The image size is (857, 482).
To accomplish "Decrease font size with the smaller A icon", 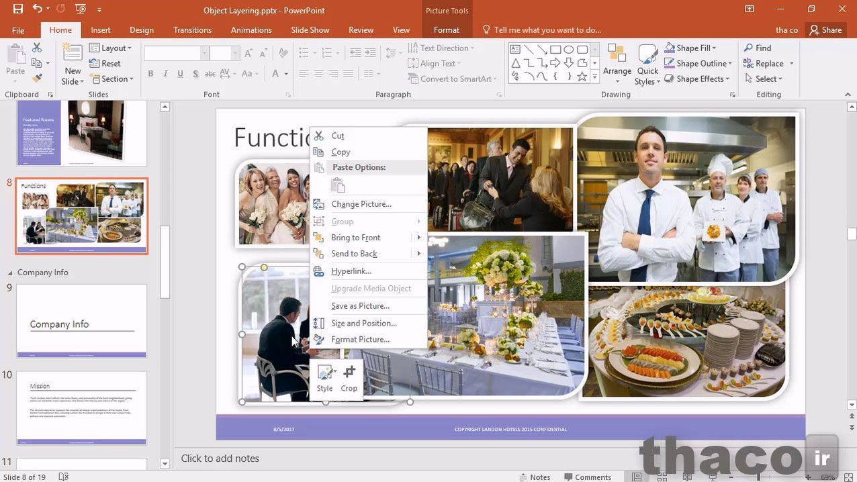I will [264, 54].
